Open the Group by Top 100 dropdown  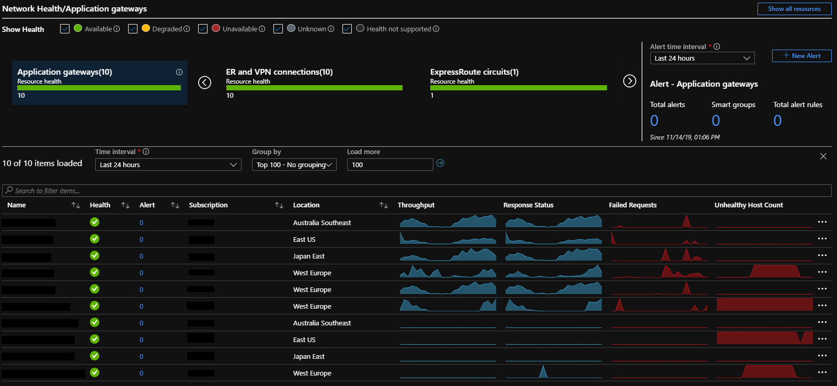(294, 165)
